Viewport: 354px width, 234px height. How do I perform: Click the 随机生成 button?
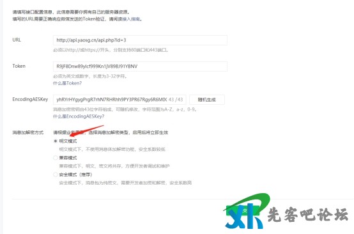pyautogui.click(x=207, y=100)
